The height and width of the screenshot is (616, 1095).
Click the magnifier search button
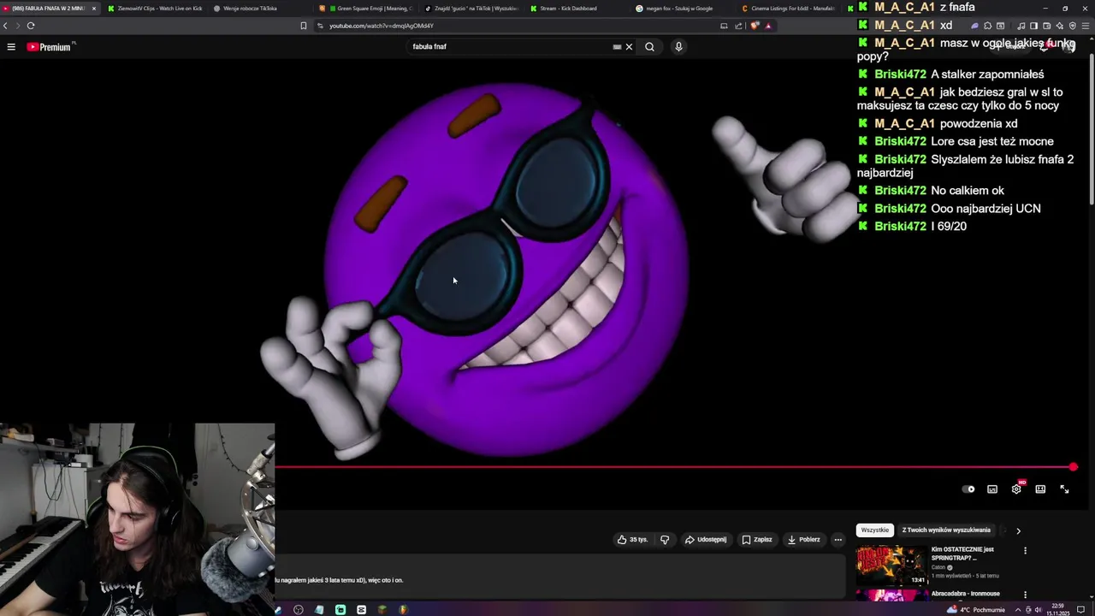tap(649, 46)
